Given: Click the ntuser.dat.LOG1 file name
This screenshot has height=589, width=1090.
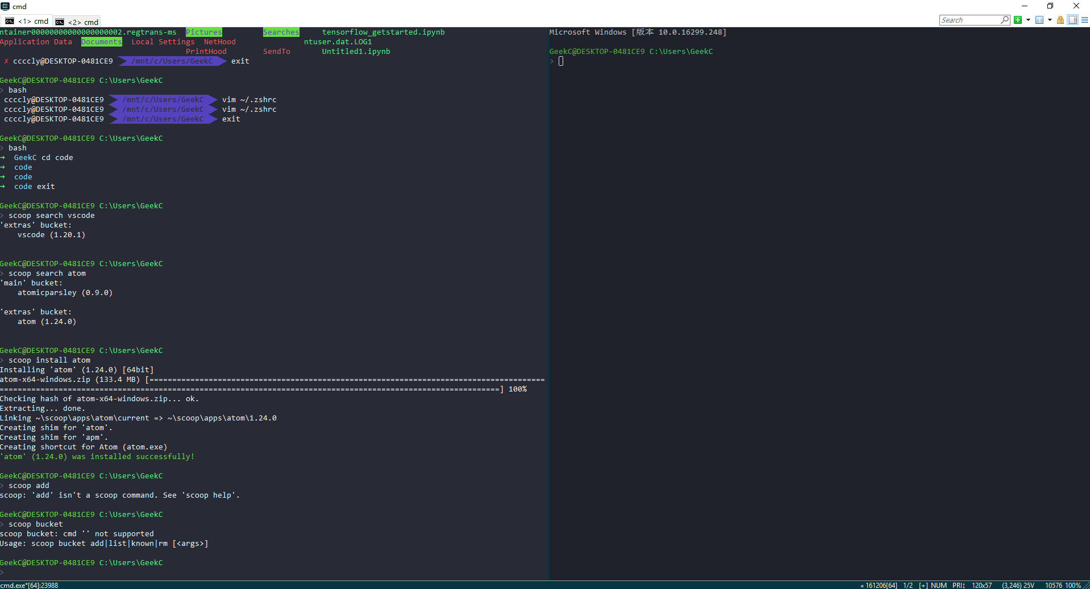Looking at the screenshot, I should tap(338, 42).
